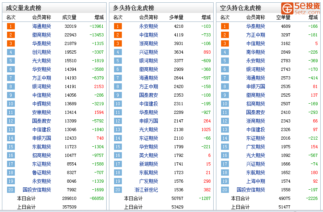Click rank 2 badge in the 多头持仓龙虎榜 table
This screenshot has width=323, height=212.
[118, 35]
